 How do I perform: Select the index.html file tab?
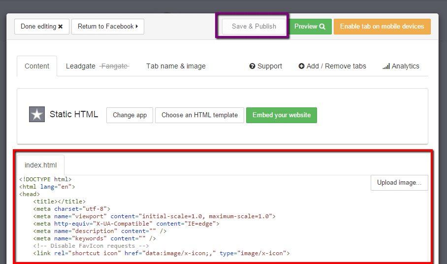tap(40, 165)
